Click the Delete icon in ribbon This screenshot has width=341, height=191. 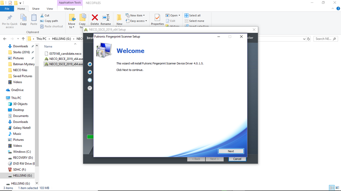point(94,18)
